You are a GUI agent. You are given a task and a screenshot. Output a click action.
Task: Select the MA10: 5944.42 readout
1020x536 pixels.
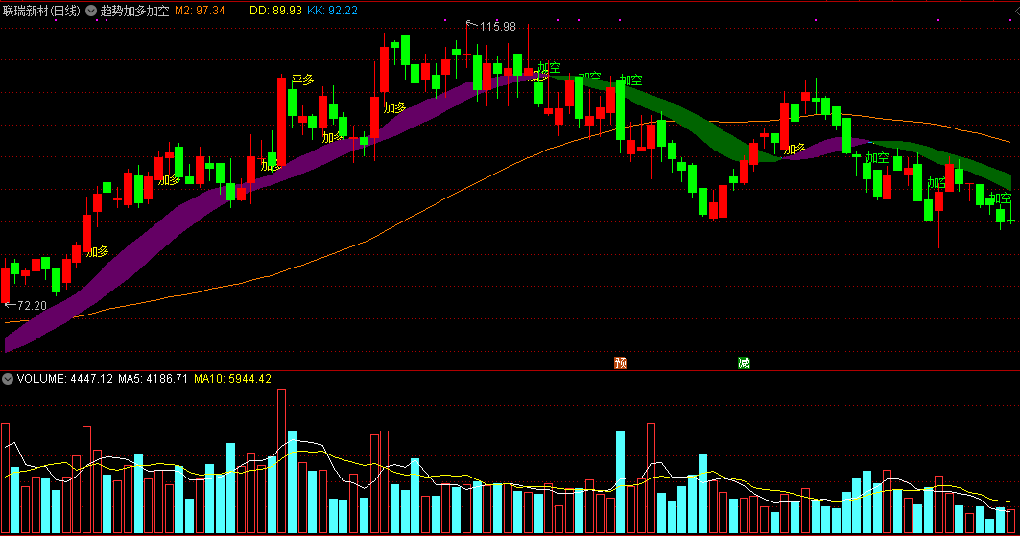(232, 379)
